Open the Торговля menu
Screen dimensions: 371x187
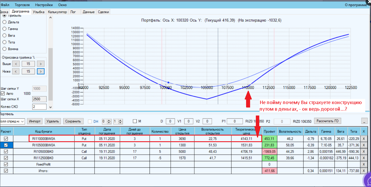tap(22, 5)
